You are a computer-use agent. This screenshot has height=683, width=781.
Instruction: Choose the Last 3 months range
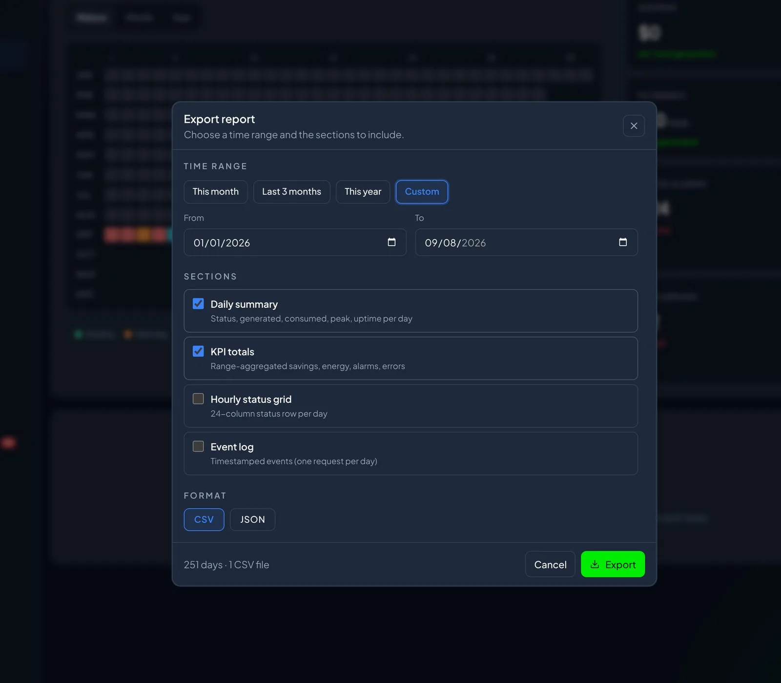[x=291, y=192]
